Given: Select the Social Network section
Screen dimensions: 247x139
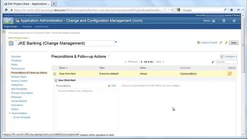Looking at the screenshot, I should pos(19,101).
